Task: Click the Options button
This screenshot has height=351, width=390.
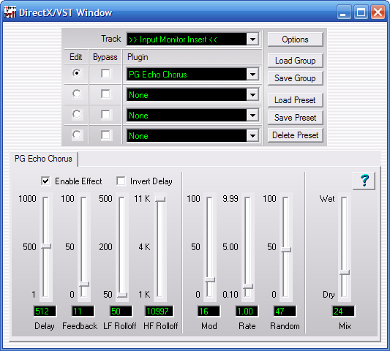Action: [x=295, y=39]
